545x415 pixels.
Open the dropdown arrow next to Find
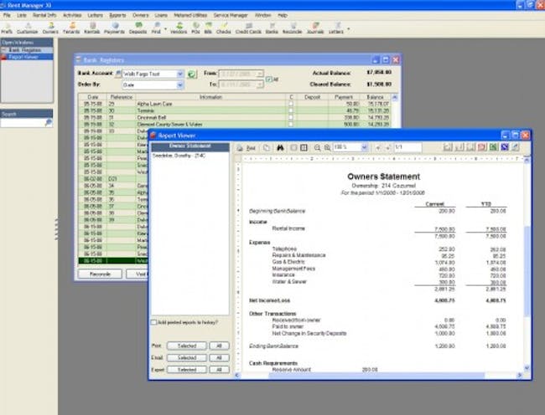tap(165, 29)
